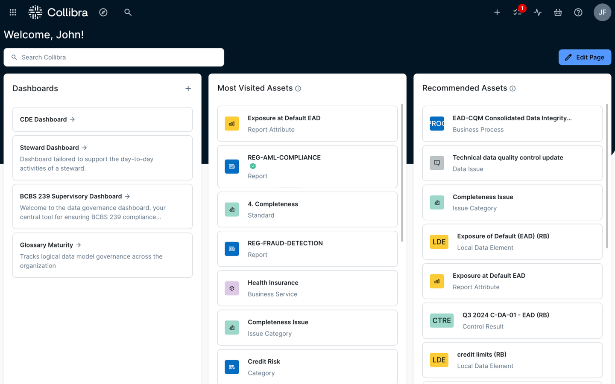615x384 pixels.
Task: Open Steward Dashboard via its arrow
Action: (84, 147)
